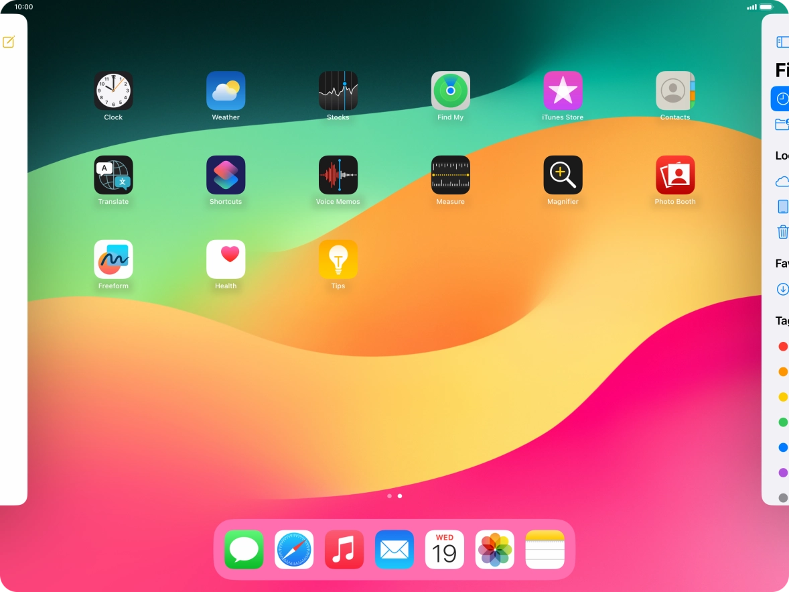Screen dimensions: 789x592
Task: Select the red tag in Files sidebar
Action: click(x=782, y=347)
